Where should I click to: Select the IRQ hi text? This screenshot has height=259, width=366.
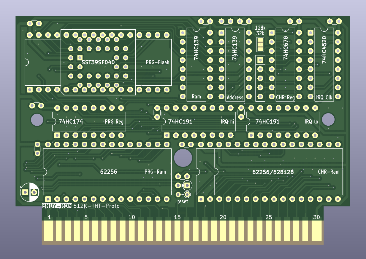coord(227,121)
